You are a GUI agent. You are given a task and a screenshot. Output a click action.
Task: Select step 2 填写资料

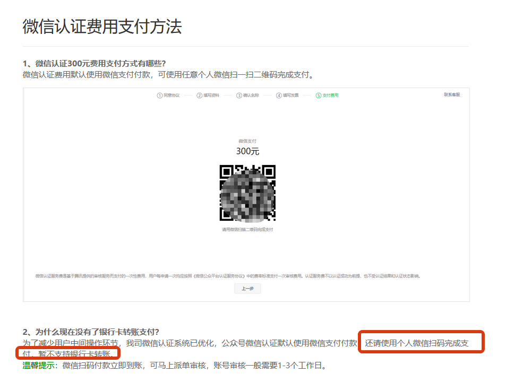(208, 96)
